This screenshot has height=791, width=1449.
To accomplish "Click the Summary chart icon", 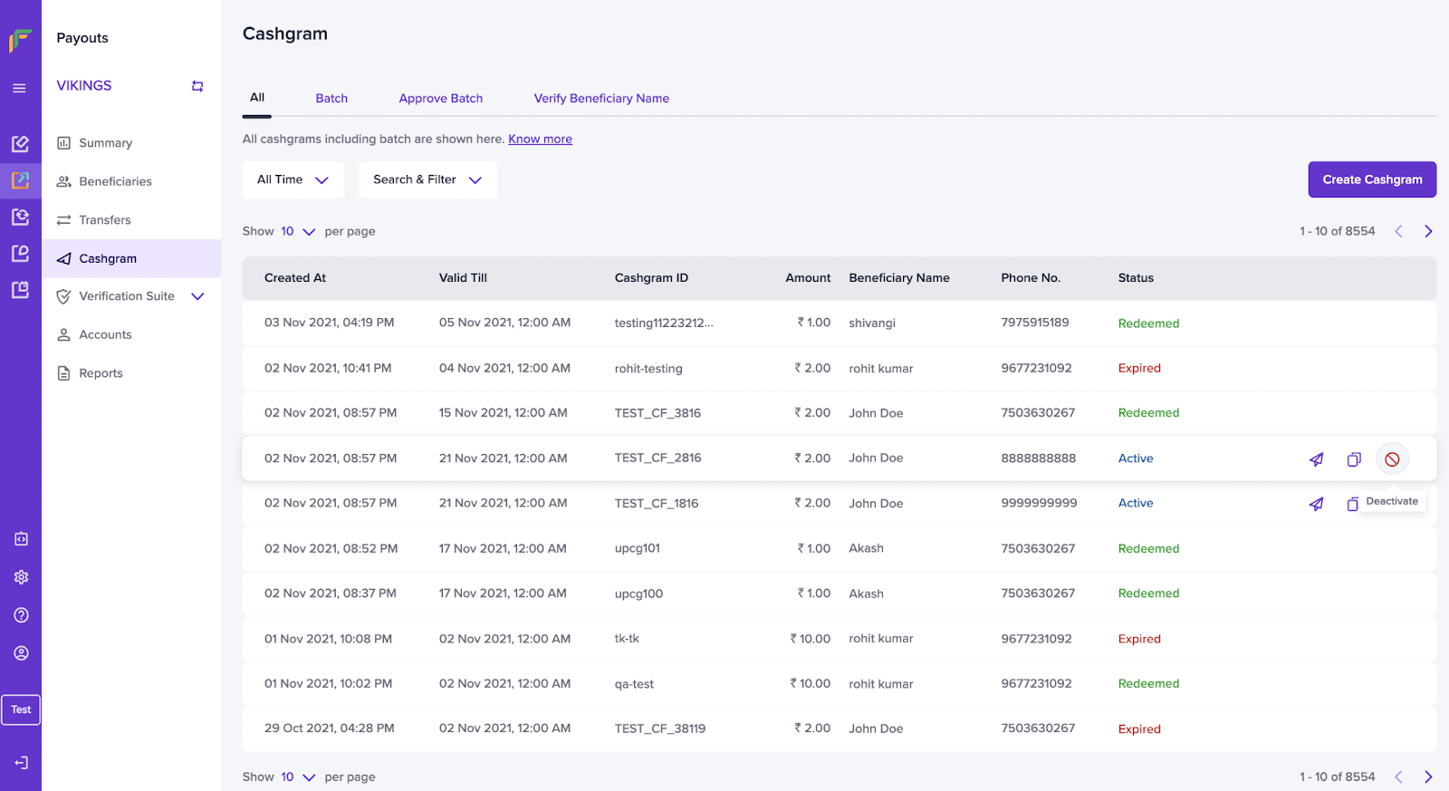I will pos(63,143).
